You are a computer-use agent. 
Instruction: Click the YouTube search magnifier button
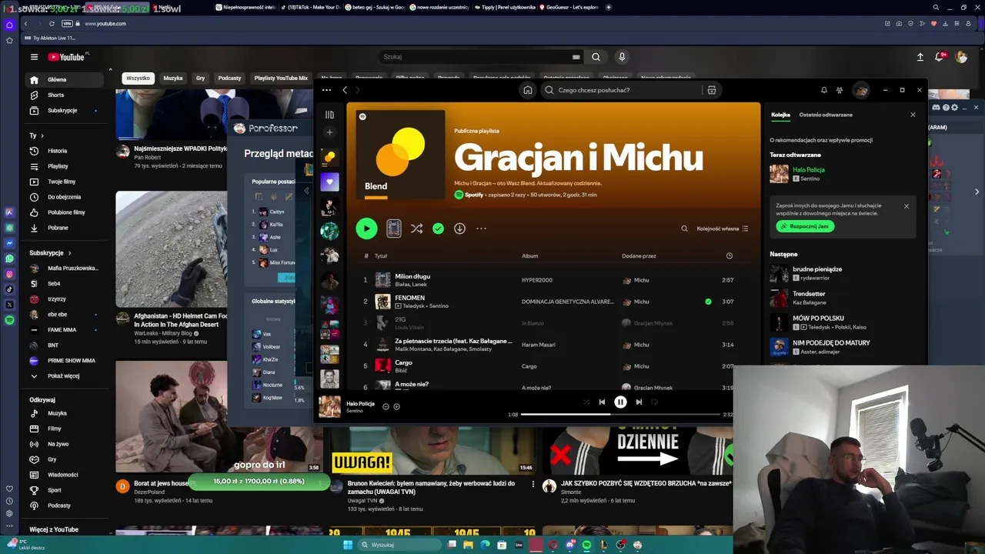(596, 57)
